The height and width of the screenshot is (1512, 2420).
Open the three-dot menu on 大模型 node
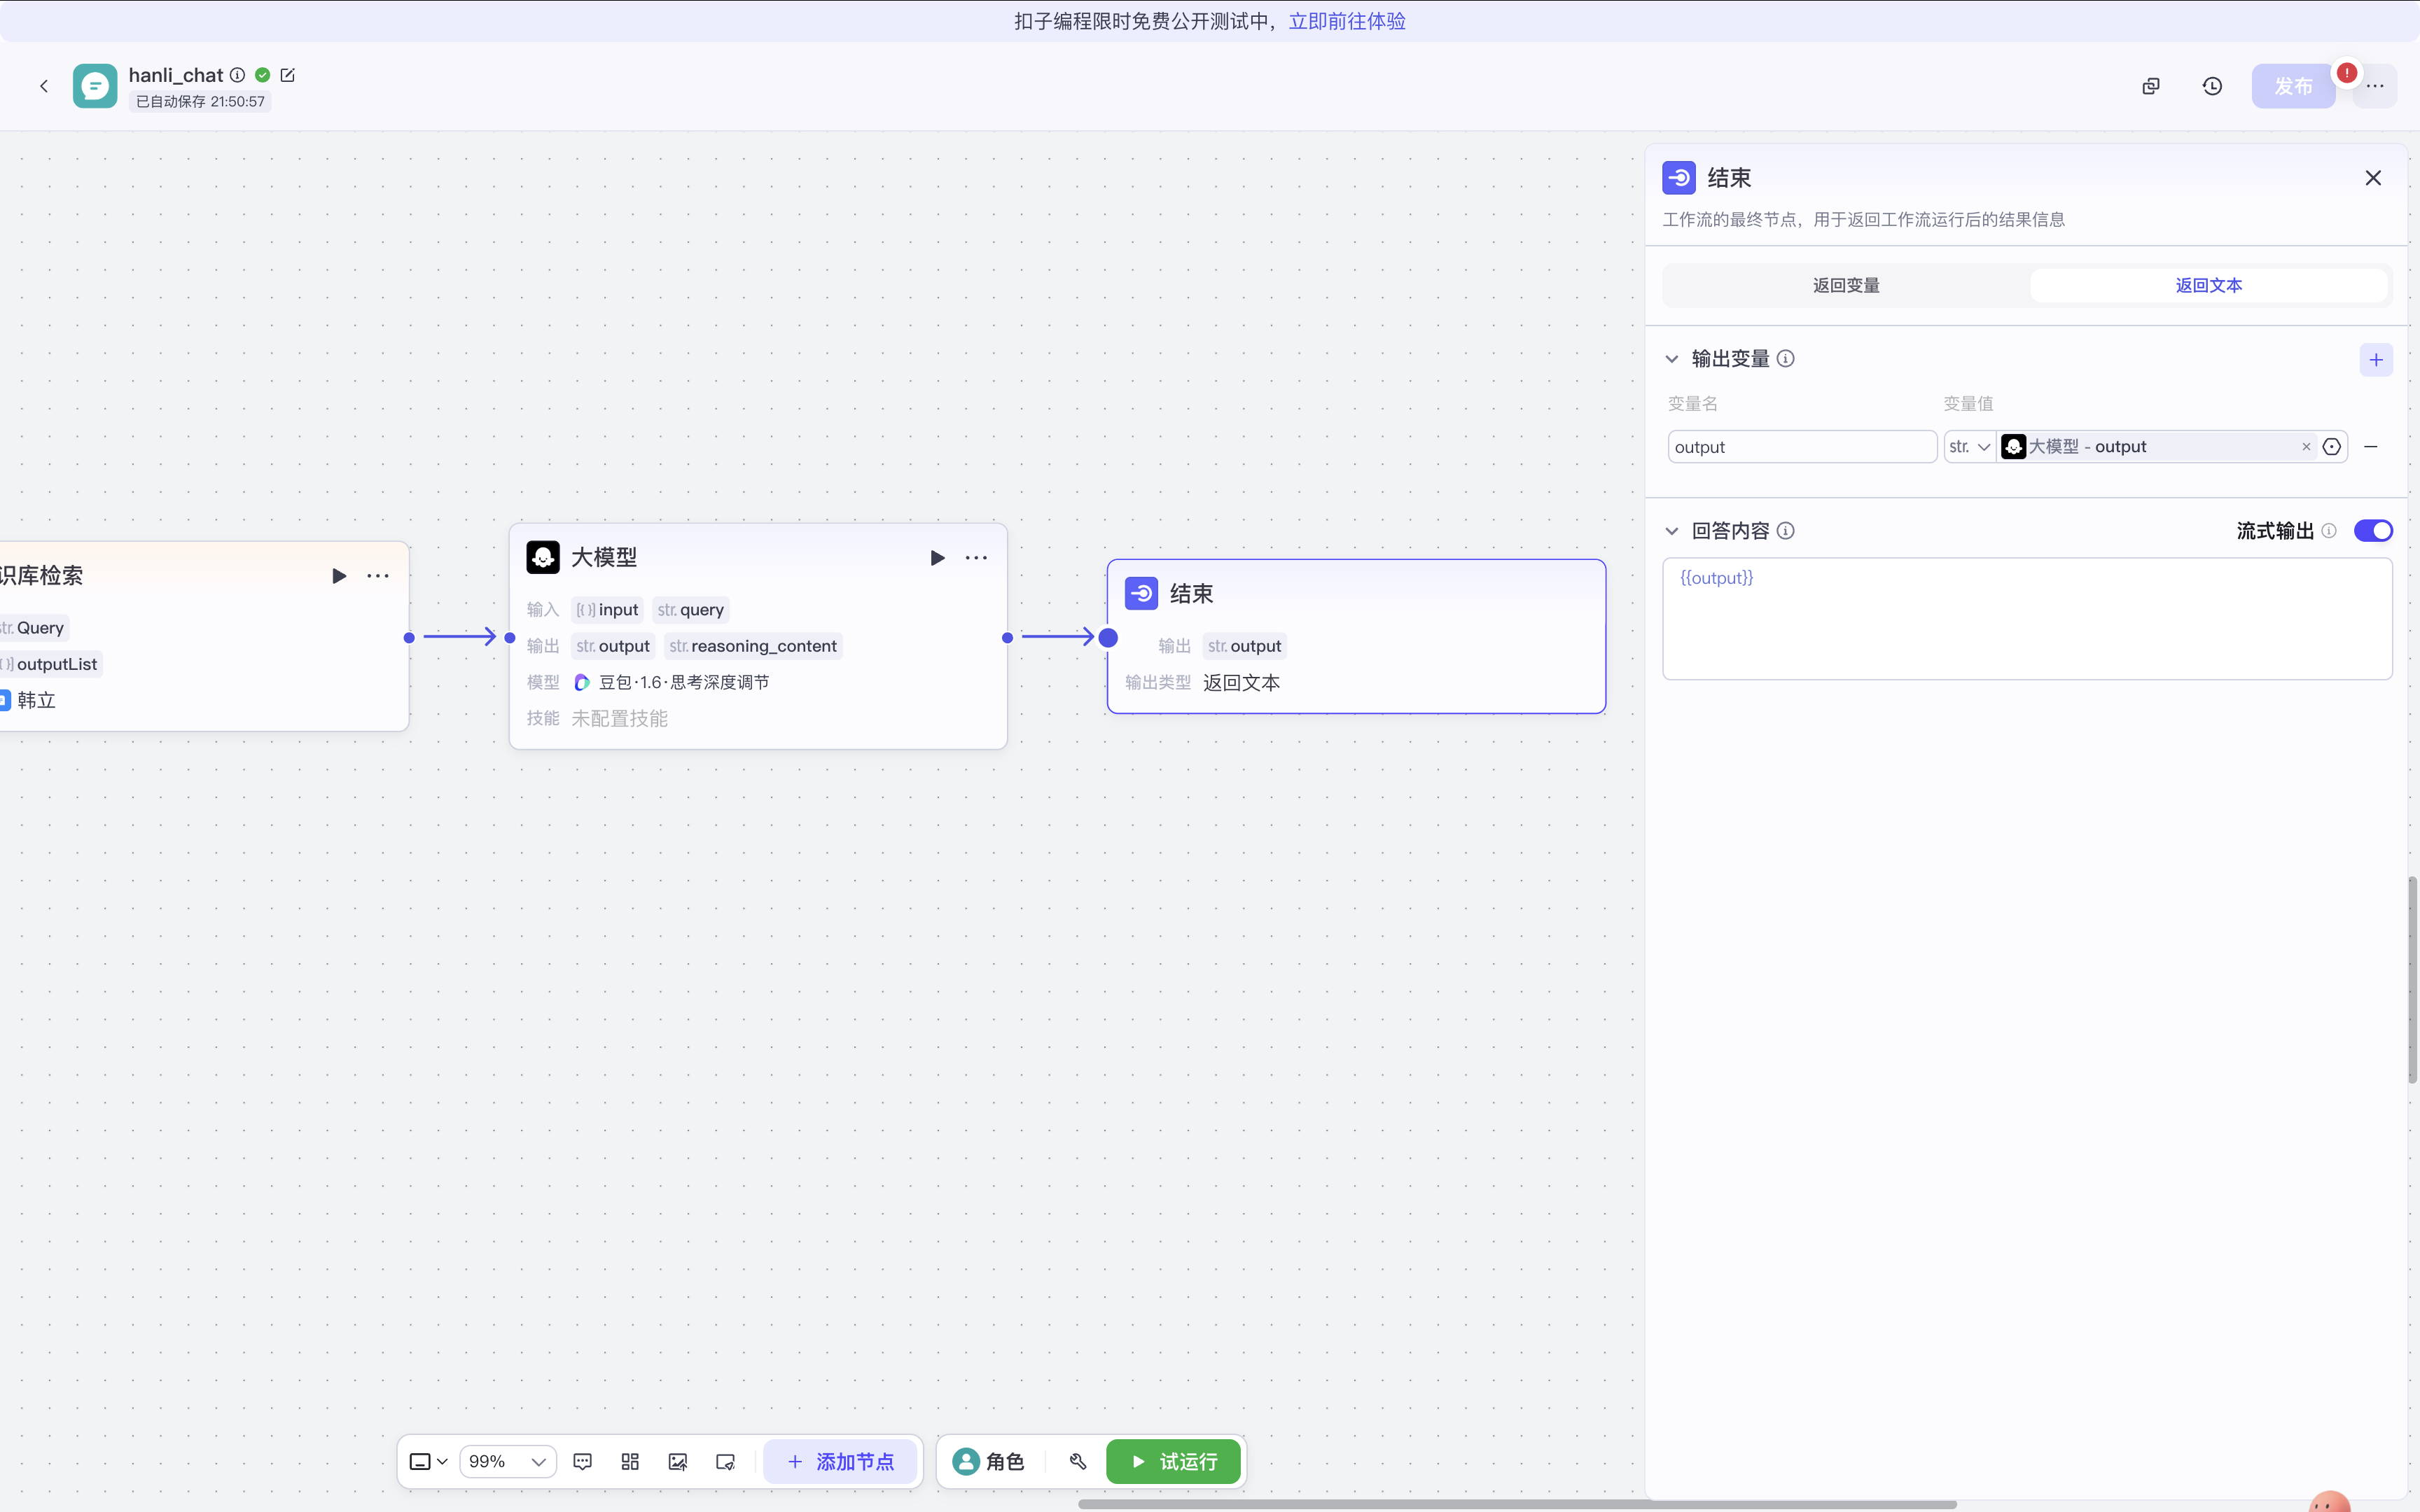(976, 558)
